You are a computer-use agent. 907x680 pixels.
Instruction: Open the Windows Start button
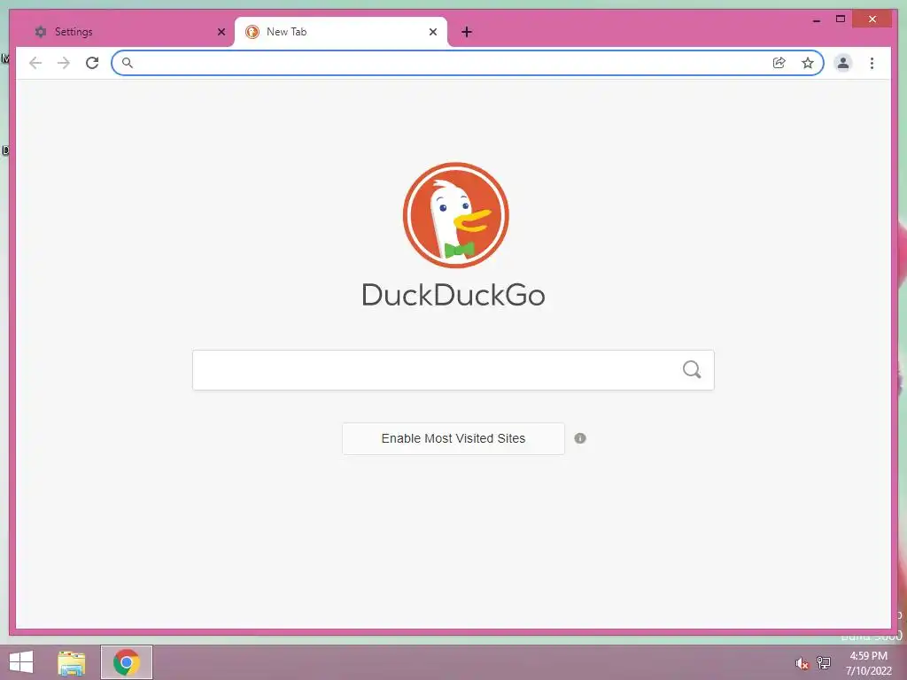coord(21,662)
